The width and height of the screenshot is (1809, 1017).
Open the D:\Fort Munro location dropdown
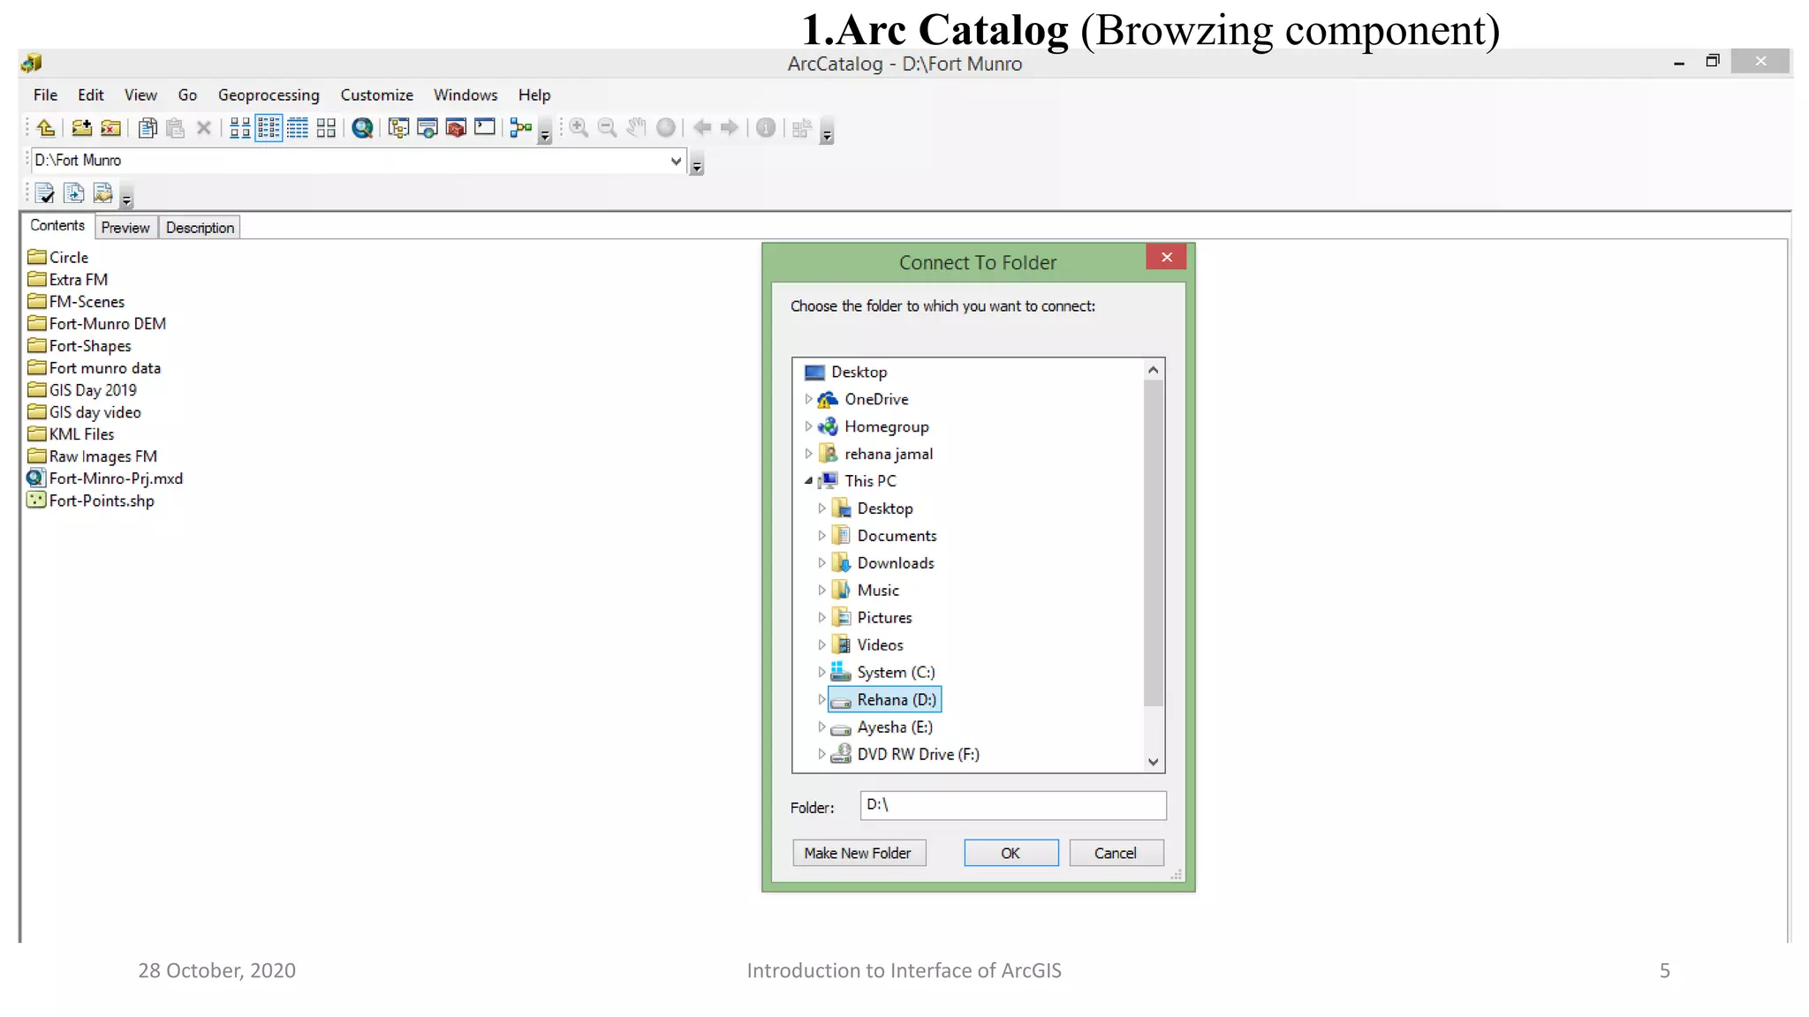pos(676,161)
